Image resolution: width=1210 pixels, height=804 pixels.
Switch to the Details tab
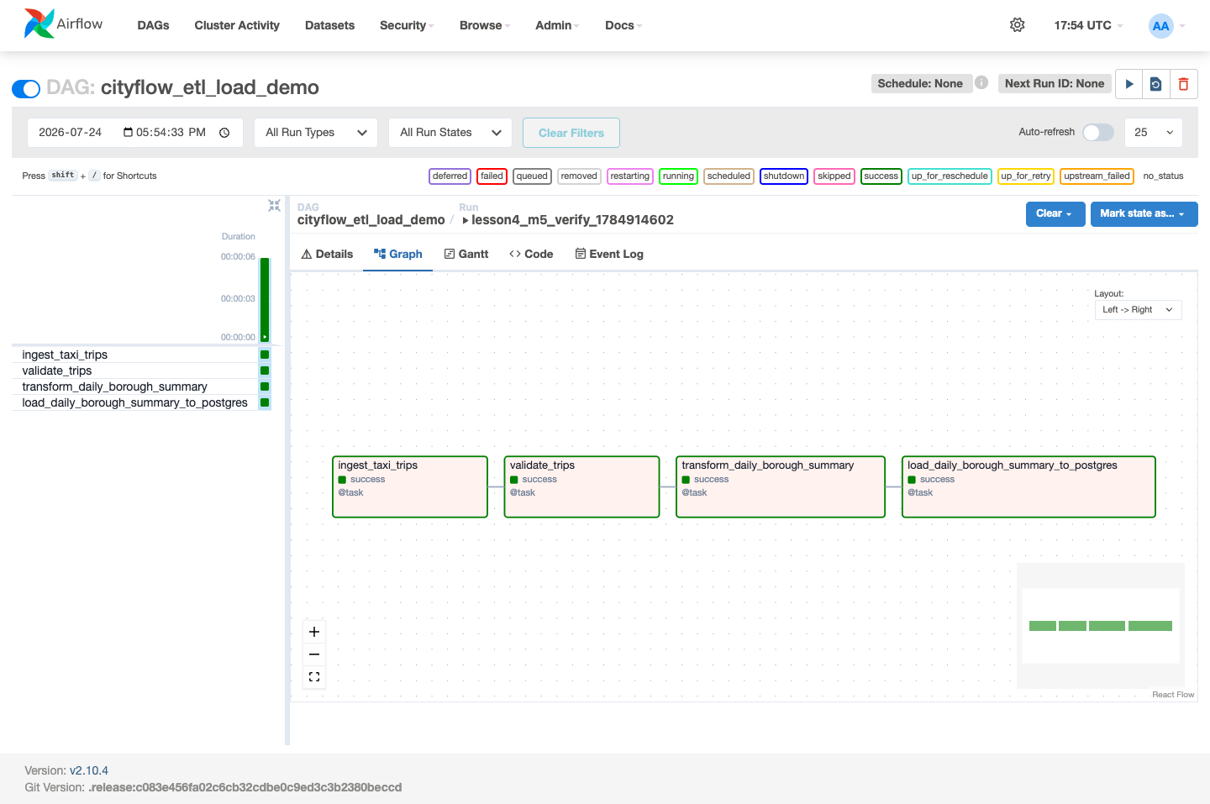327,254
